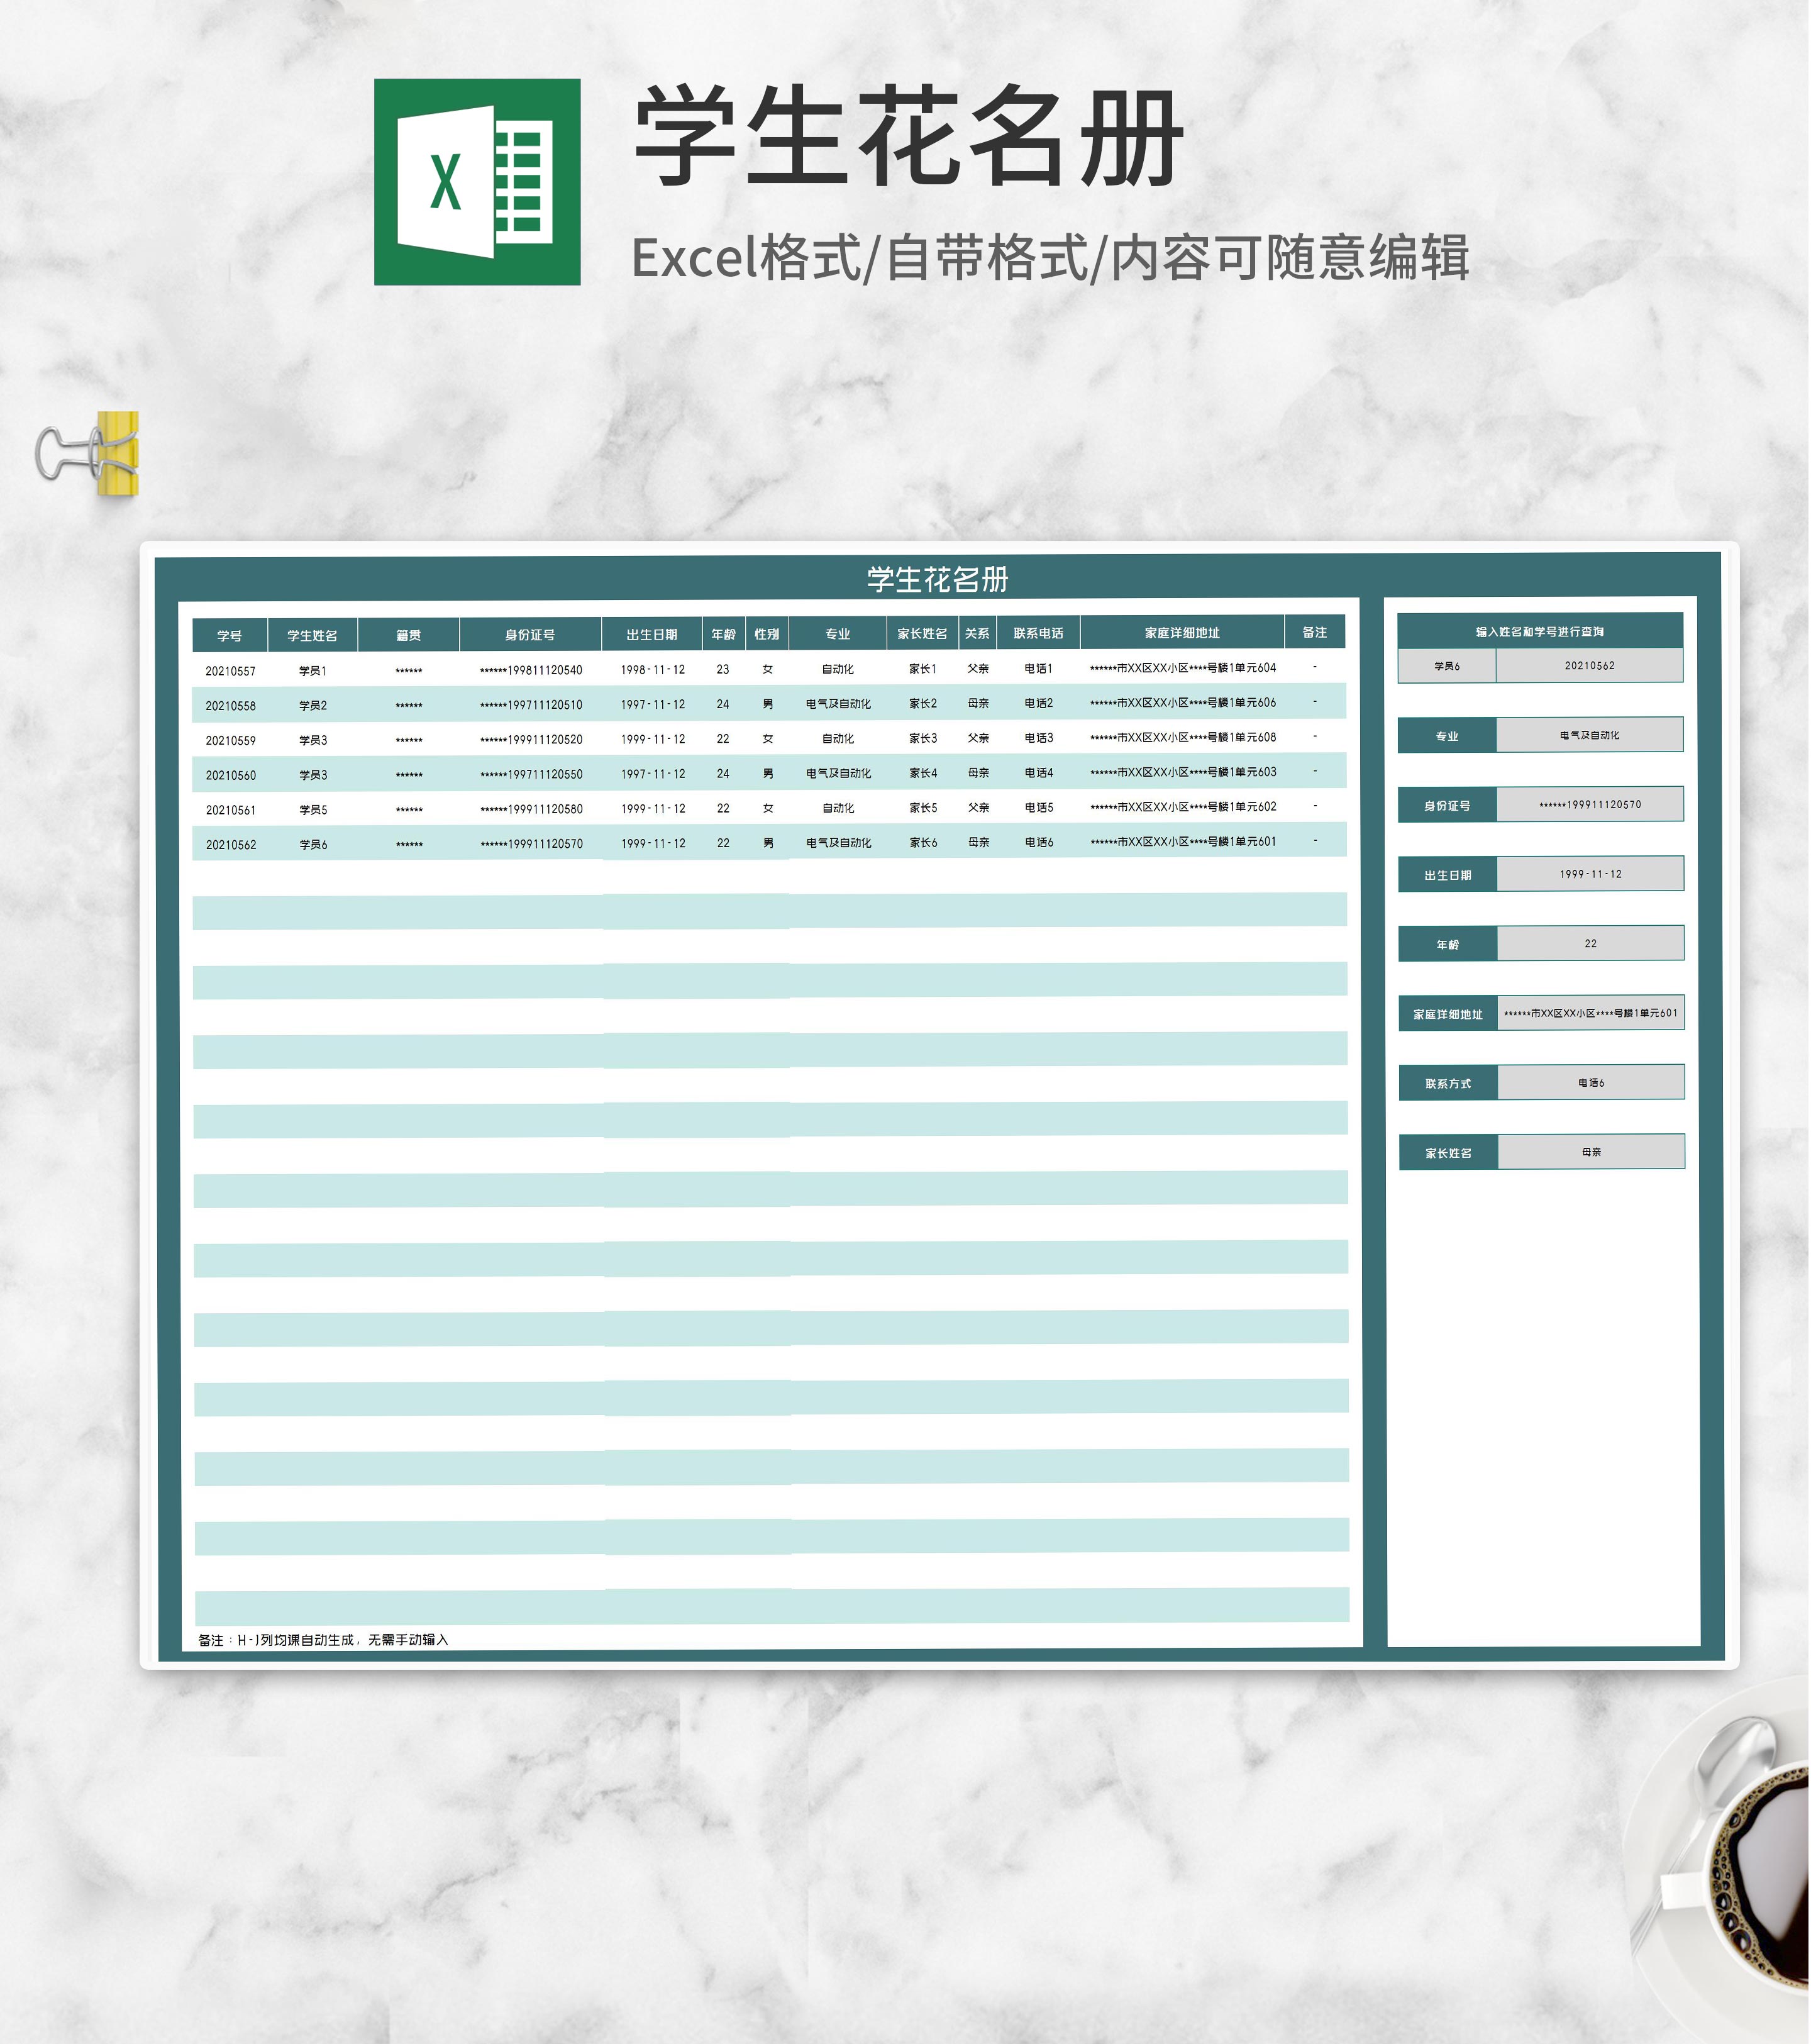This screenshot has width=1811, height=2044.
Task: Click the 学生花名册 sheet title banner
Action: [x=937, y=579]
